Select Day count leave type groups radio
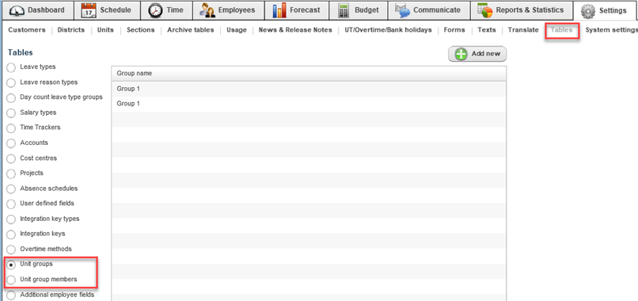The height and width of the screenshot is (301, 638). tap(11, 97)
